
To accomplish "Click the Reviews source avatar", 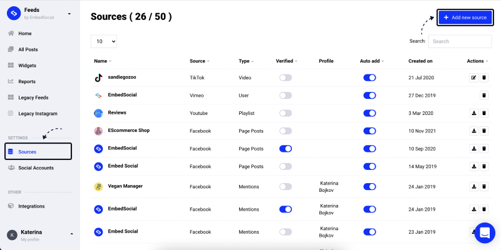I will click(x=98, y=113).
